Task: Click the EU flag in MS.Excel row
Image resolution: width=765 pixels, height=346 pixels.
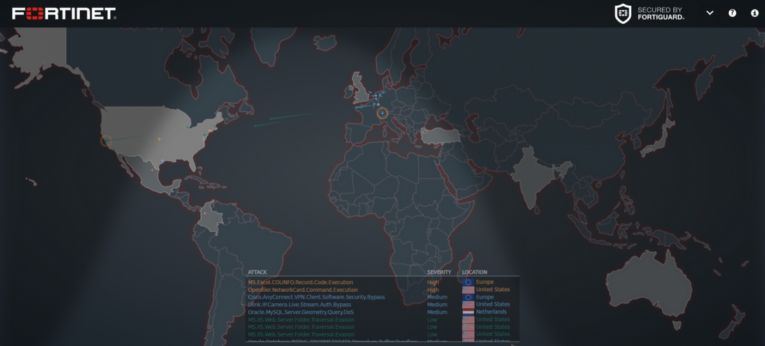Action: coord(468,282)
